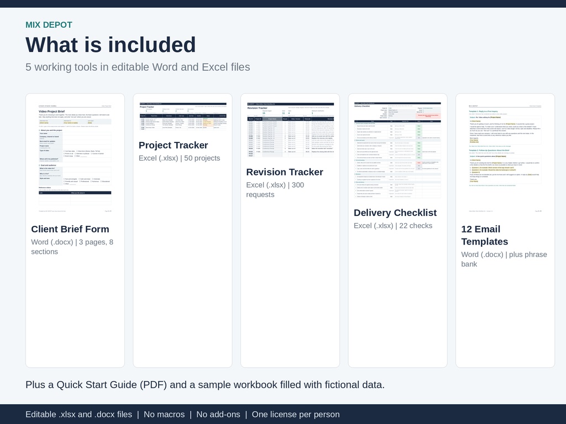Open the Revision Tracker spreadsheet thumbnail
Screen dimensions: 566x424
(x=290, y=129)
